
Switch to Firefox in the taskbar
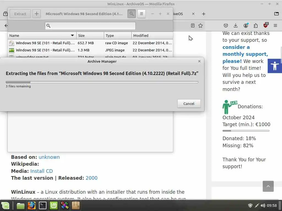31,206
